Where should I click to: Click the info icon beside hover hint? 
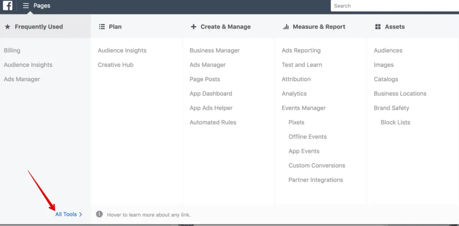point(100,214)
